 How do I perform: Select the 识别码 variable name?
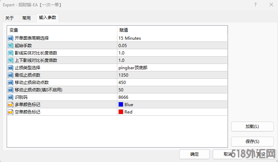(21, 97)
